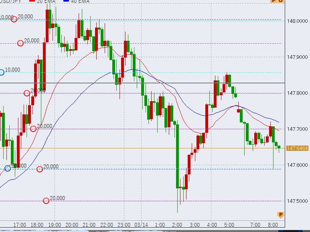Viewport: 310px width, 232px height.
Task: Click the USD/JPY symbol label
Action: click(x=11, y=2)
